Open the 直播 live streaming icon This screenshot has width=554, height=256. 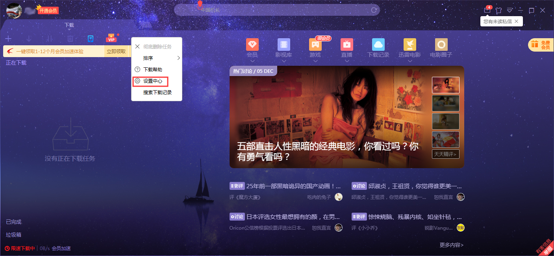click(x=346, y=45)
